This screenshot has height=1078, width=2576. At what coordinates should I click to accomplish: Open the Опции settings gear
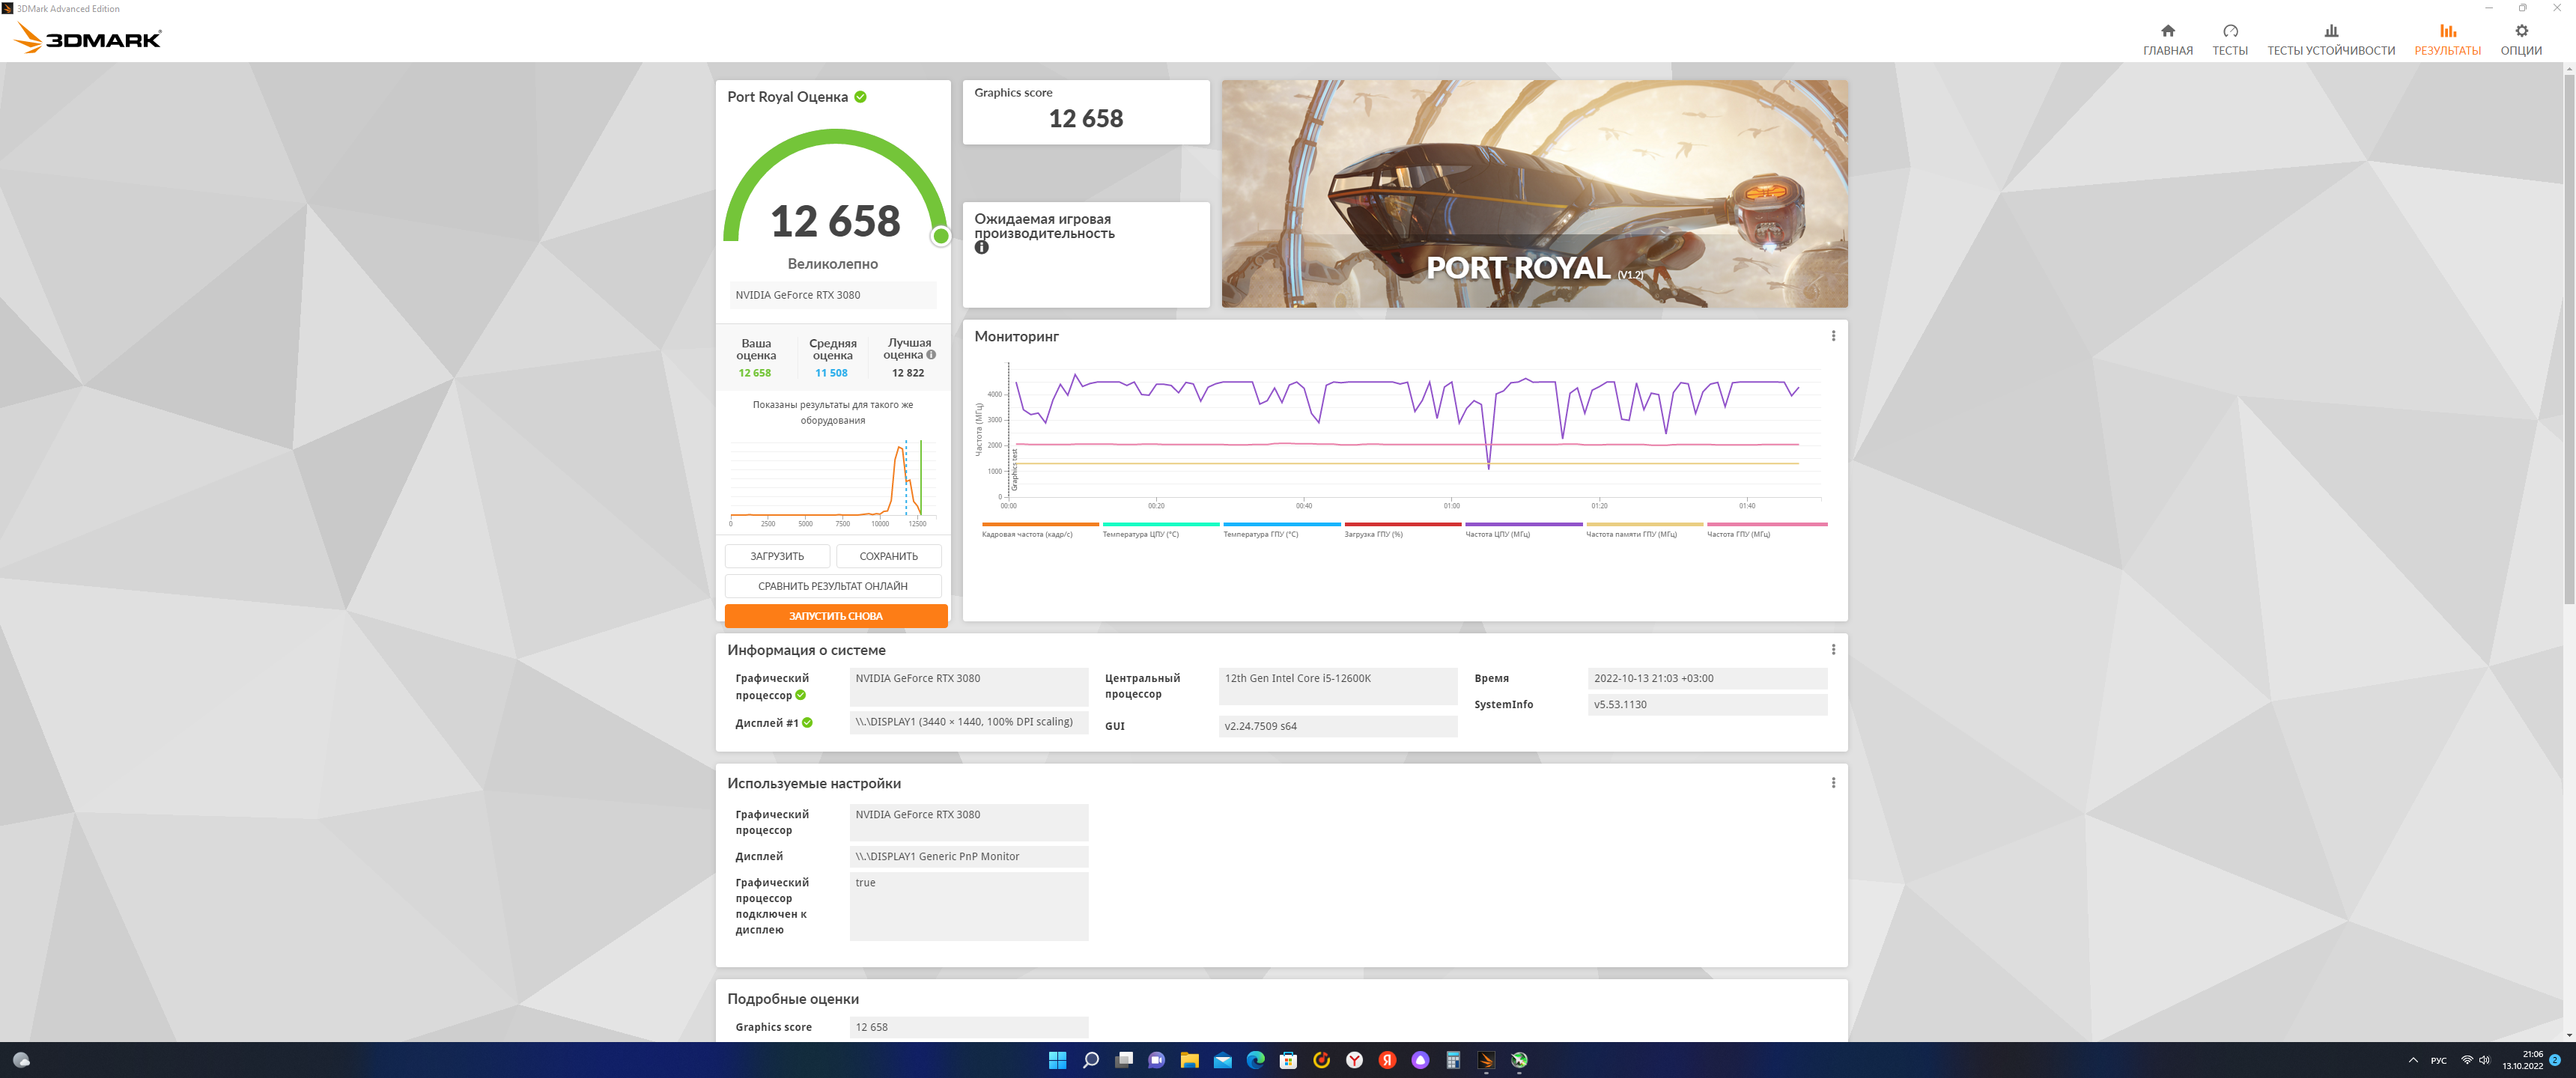pyautogui.click(x=2520, y=39)
